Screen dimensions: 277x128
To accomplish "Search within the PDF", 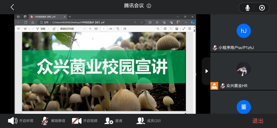I will tap(158, 29).
